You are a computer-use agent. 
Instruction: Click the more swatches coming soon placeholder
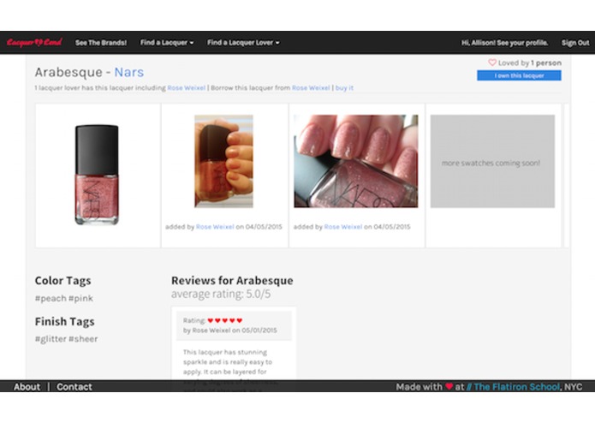click(492, 161)
